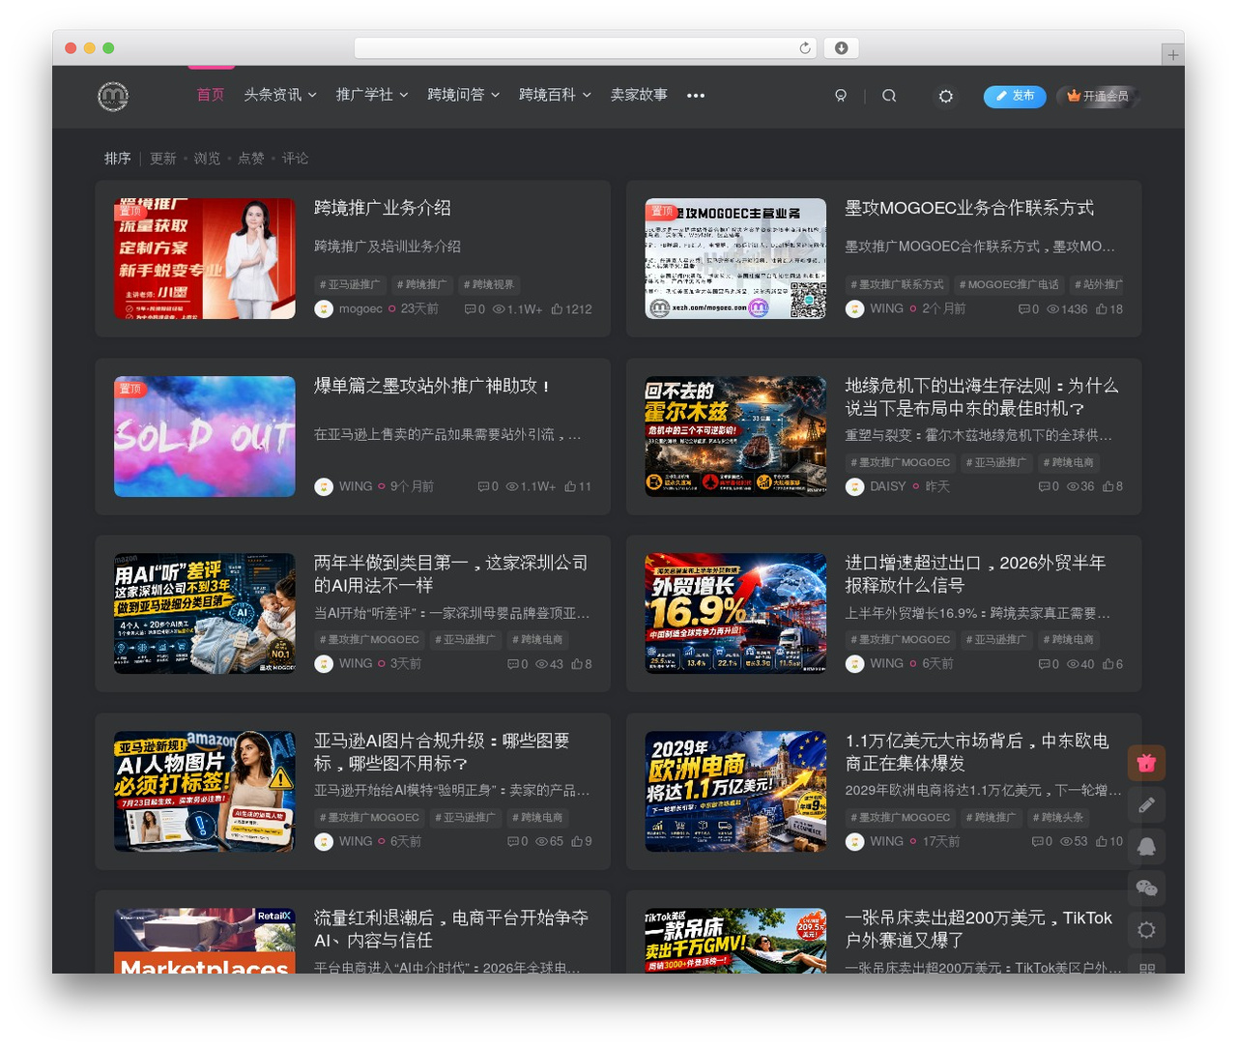The image size is (1237, 1048).
Task: Click the pink gift icon in the side float bar
Action: tap(1146, 763)
